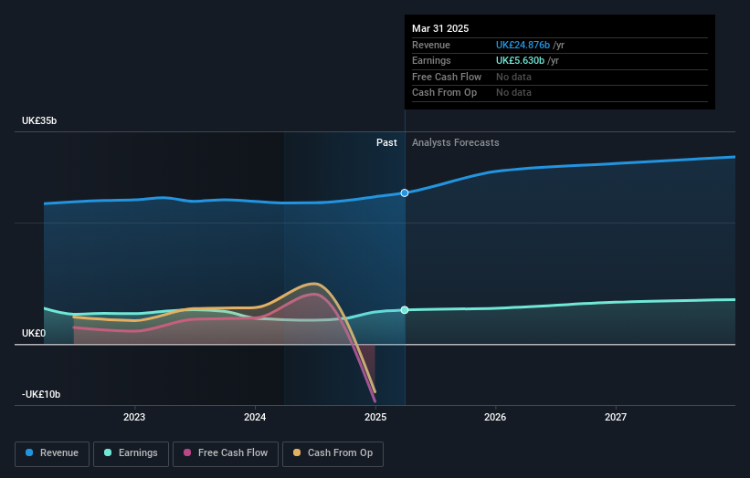The height and width of the screenshot is (478, 750).
Task: Click the 2023 x-axis label
Action: click(x=134, y=418)
